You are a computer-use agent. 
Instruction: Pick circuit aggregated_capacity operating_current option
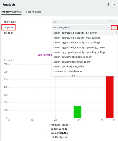(x=83, y=47)
